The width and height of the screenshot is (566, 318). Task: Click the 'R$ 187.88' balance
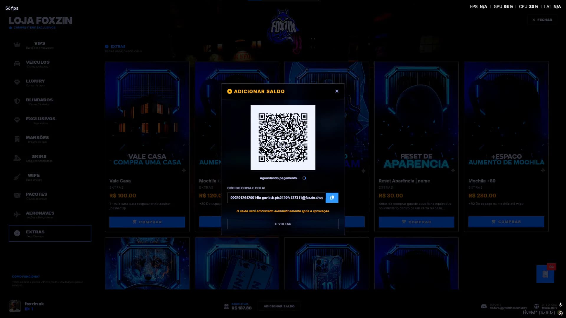click(241, 308)
